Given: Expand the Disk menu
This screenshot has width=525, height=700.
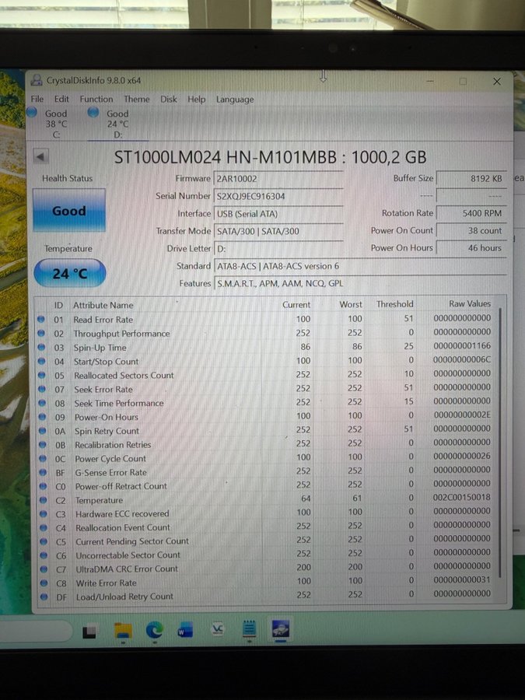Looking at the screenshot, I should pyautogui.click(x=169, y=100).
